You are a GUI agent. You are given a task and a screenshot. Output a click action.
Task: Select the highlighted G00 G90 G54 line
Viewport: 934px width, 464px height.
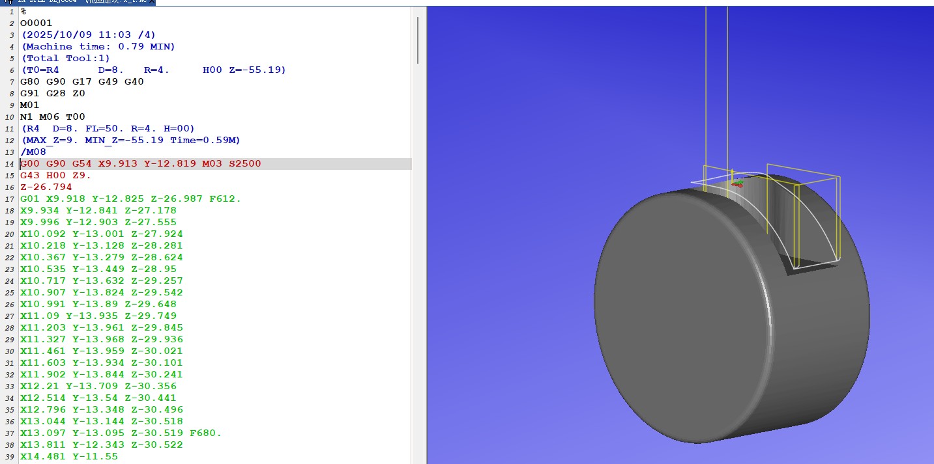[x=140, y=164]
